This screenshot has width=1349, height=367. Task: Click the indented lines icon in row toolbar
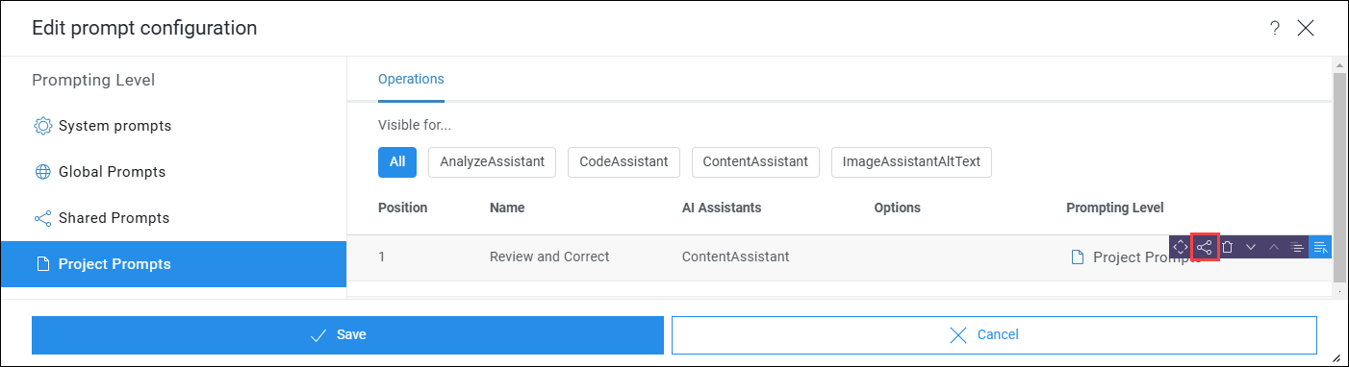1297,247
